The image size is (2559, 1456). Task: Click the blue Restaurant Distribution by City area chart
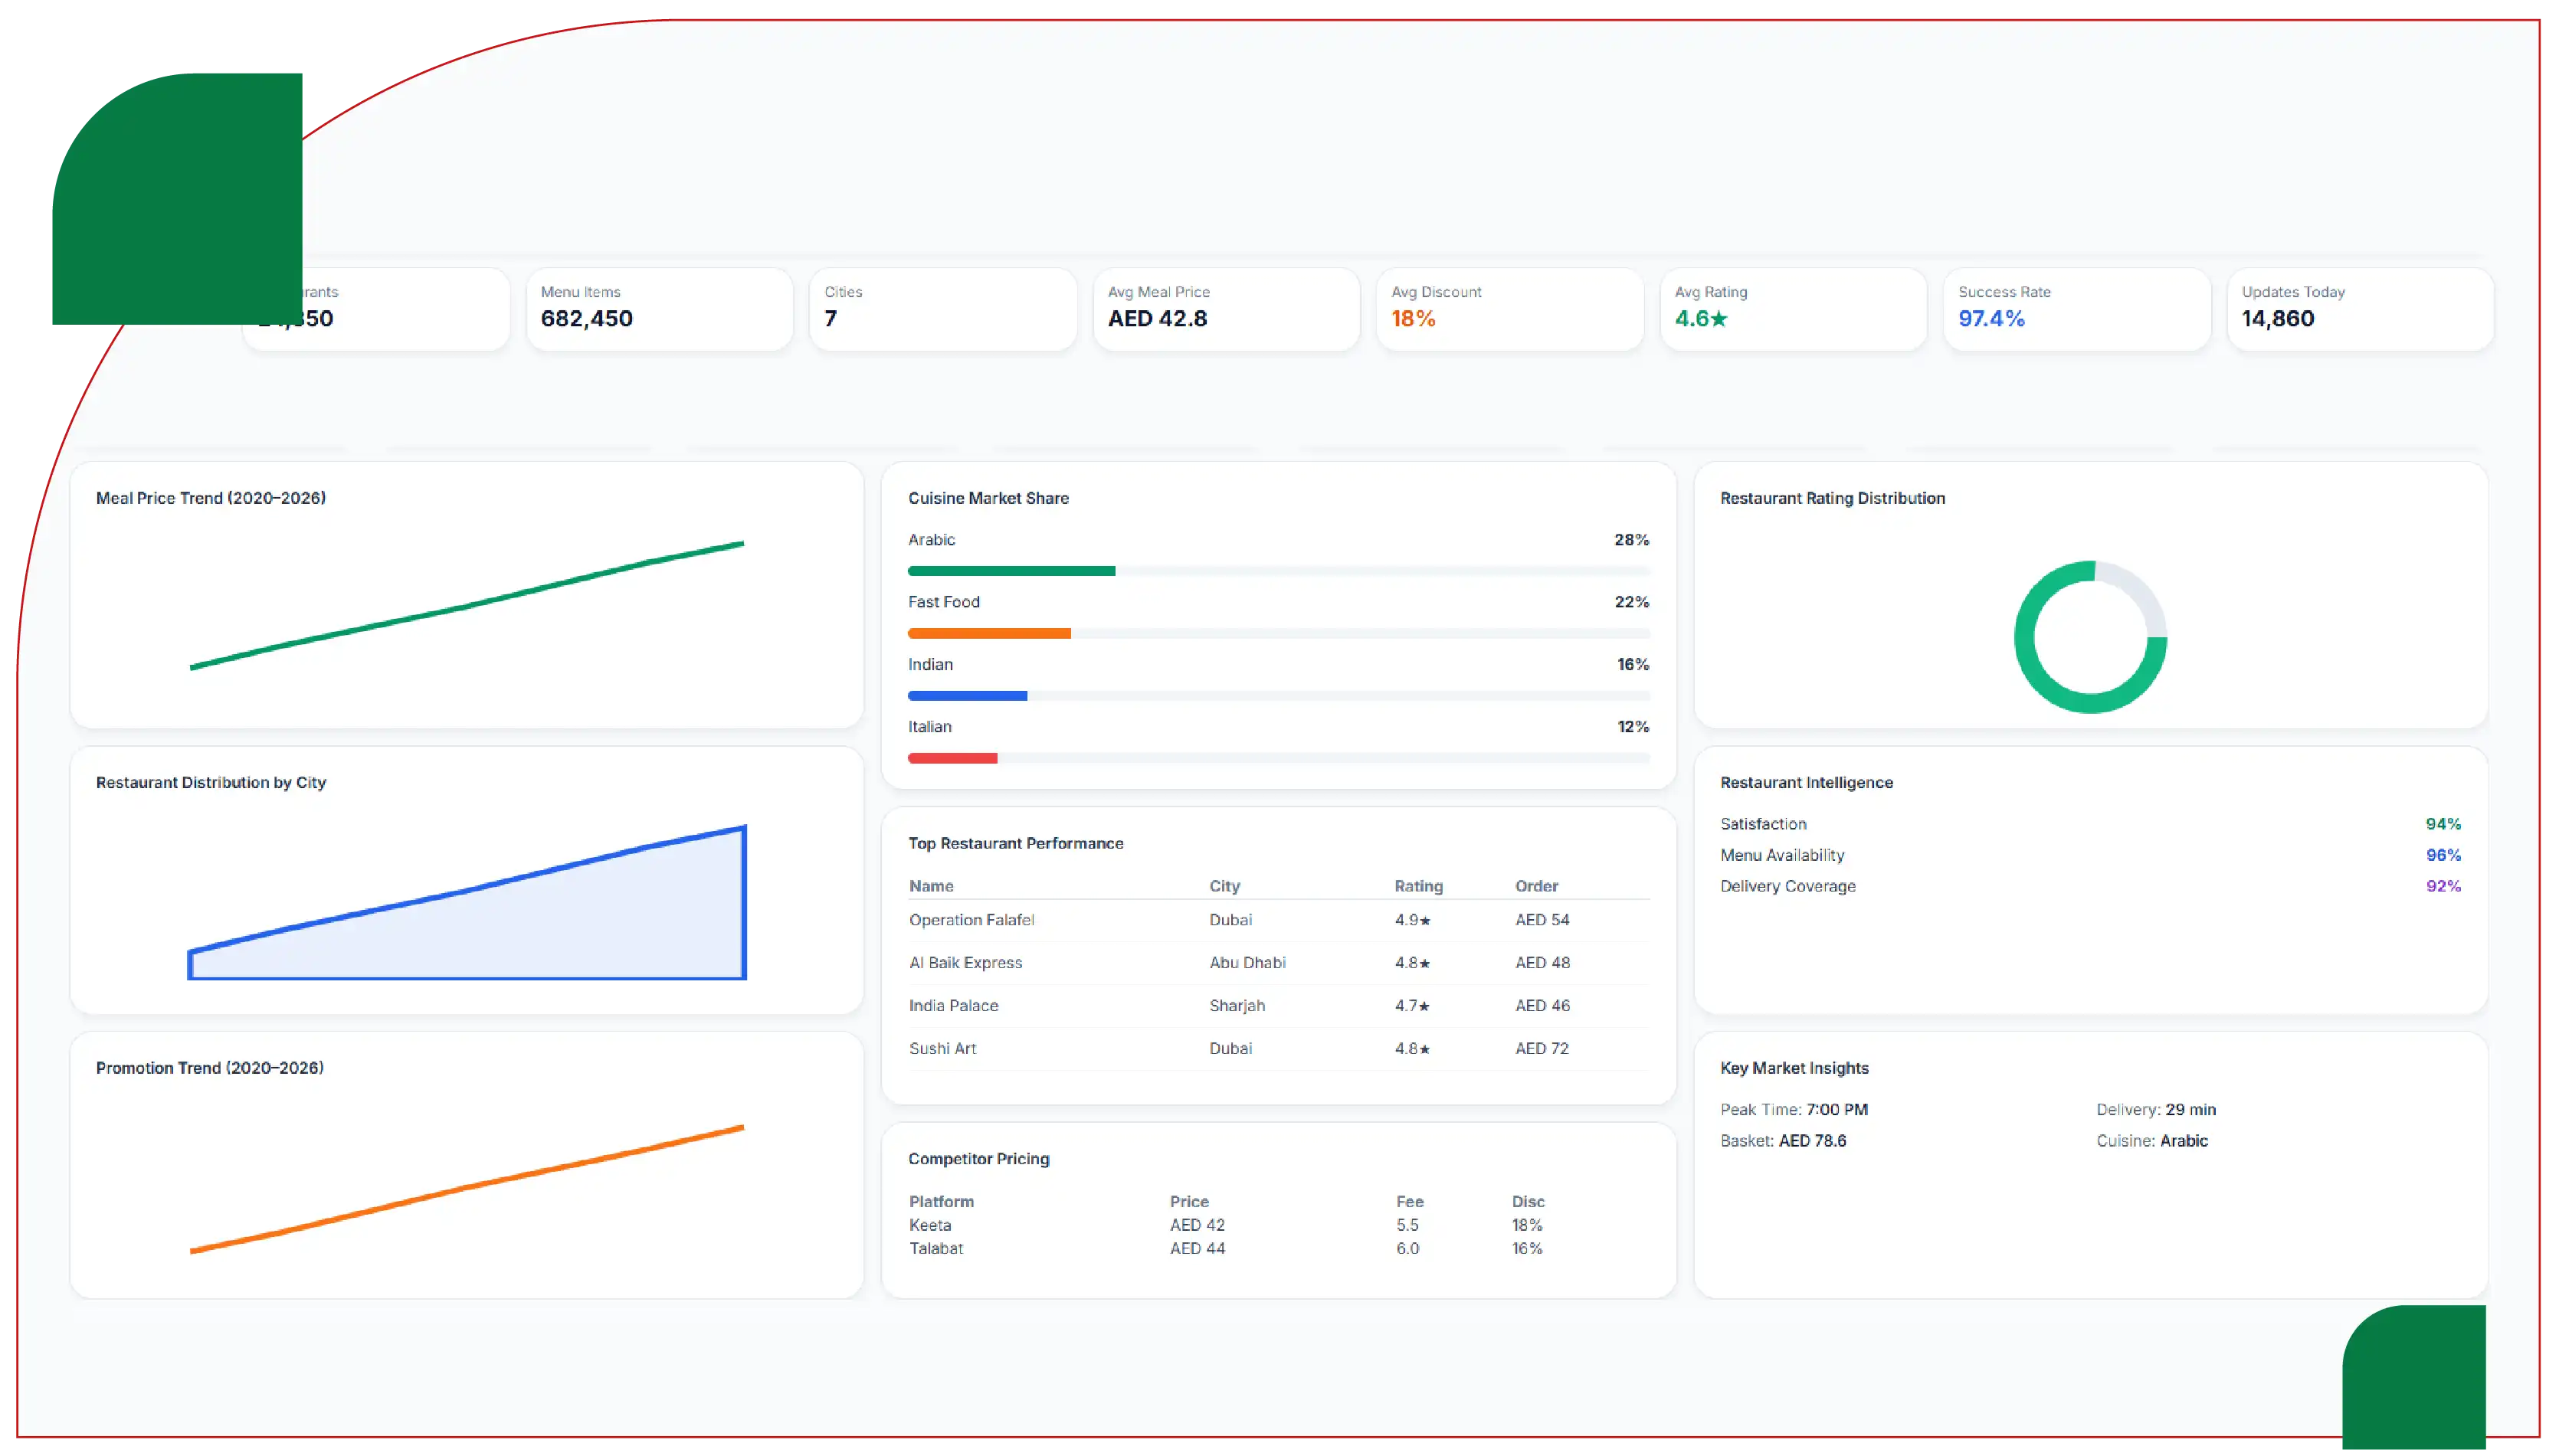point(467,902)
